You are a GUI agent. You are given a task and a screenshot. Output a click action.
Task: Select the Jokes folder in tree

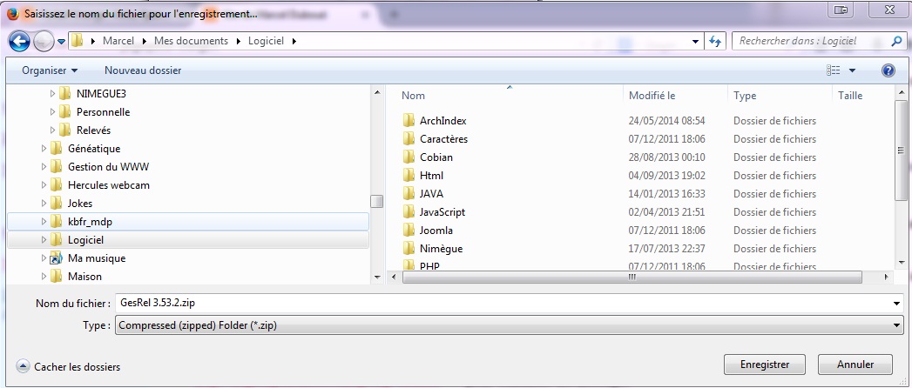79,204
